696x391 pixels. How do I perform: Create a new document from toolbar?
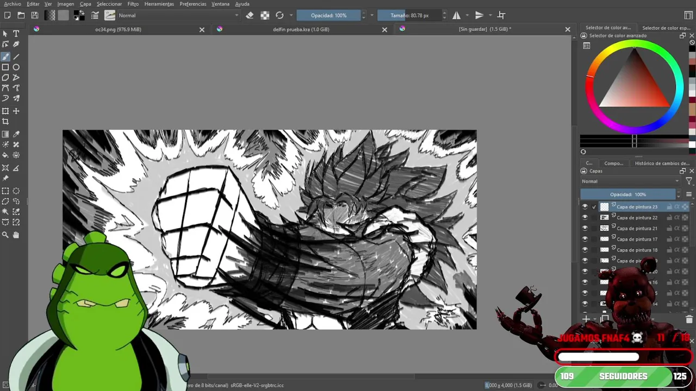(8, 15)
